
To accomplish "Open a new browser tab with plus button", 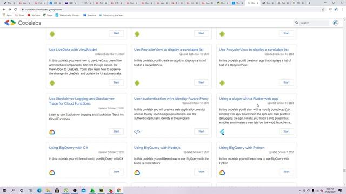I will (x=310, y=3).
